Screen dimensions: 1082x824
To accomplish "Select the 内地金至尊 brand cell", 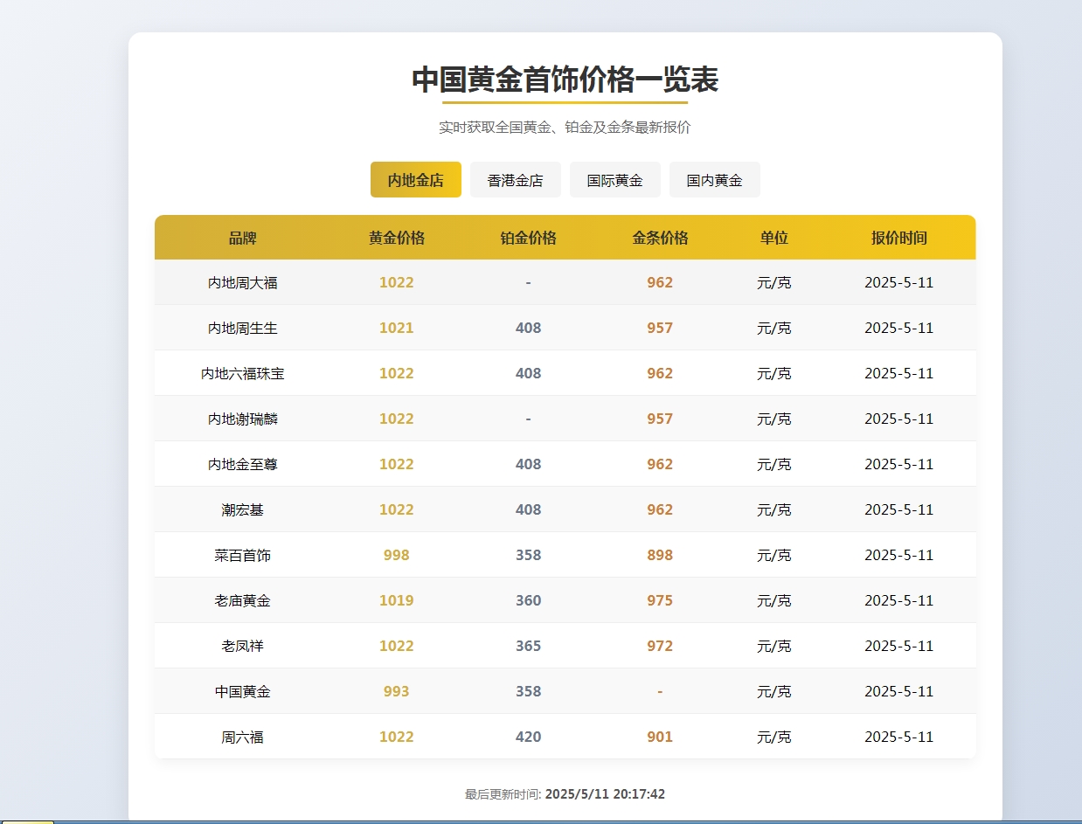I will pos(243,465).
